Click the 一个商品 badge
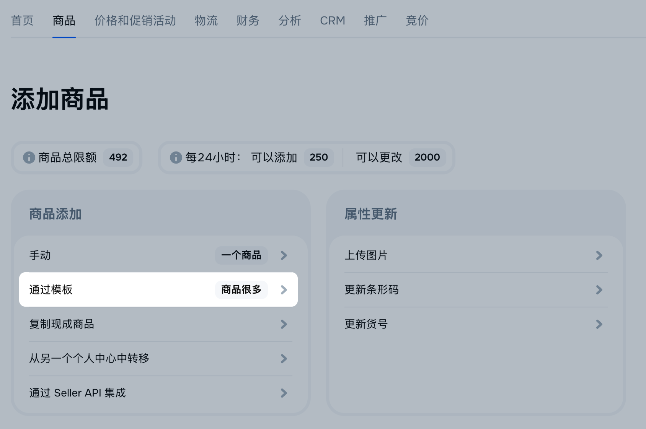The image size is (646, 429). tap(241, 255)
